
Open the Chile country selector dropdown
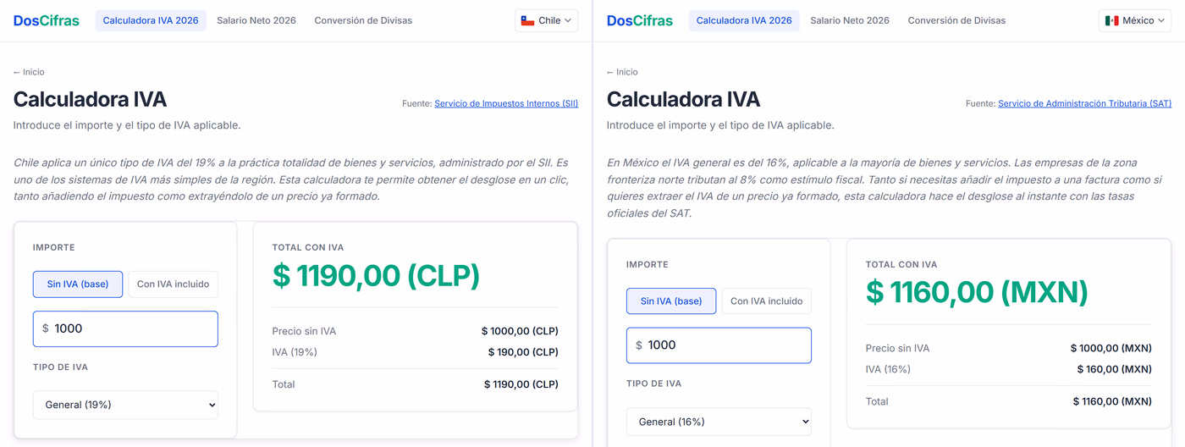pos(546,20)
